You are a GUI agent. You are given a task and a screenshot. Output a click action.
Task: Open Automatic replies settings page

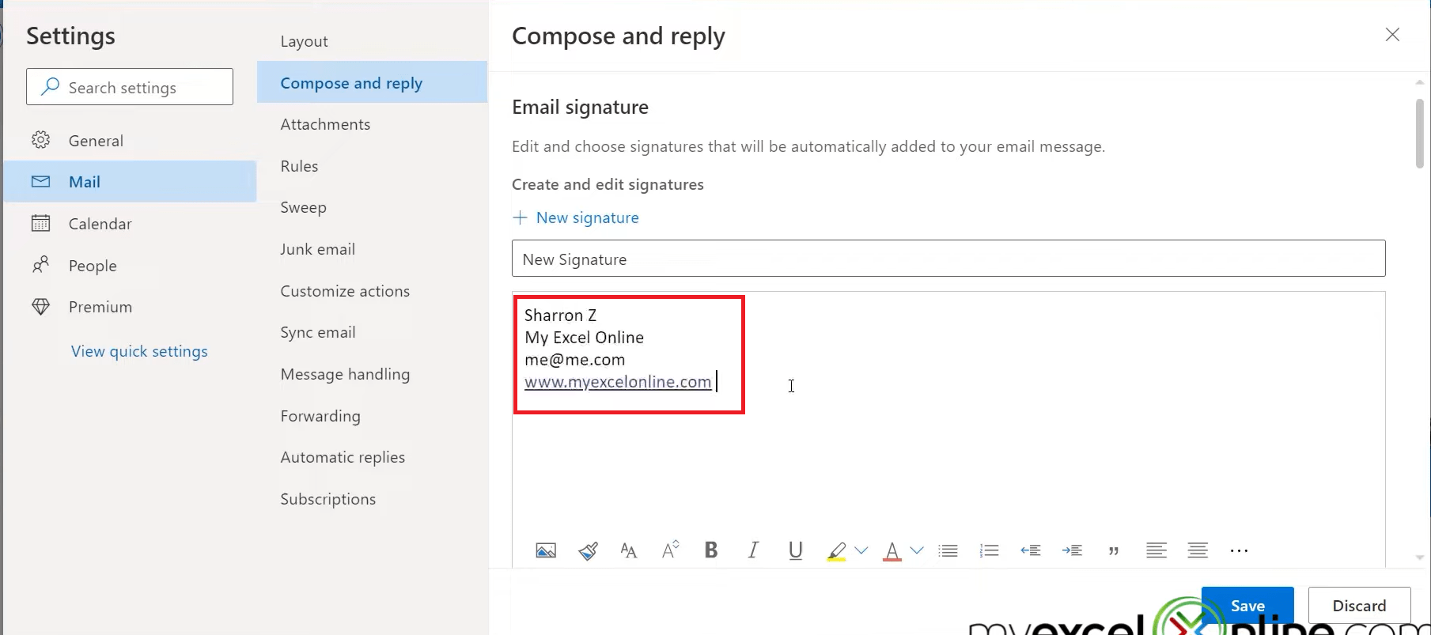[372, 457]
